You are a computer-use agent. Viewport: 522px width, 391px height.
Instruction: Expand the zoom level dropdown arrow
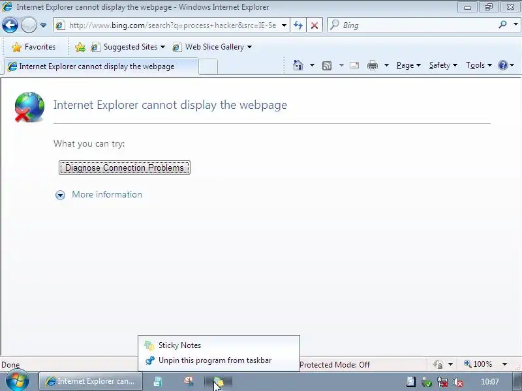[504, 364]
